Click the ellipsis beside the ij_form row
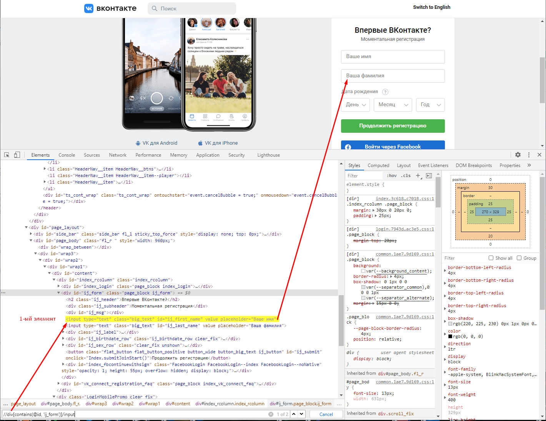 coord(3,293)
